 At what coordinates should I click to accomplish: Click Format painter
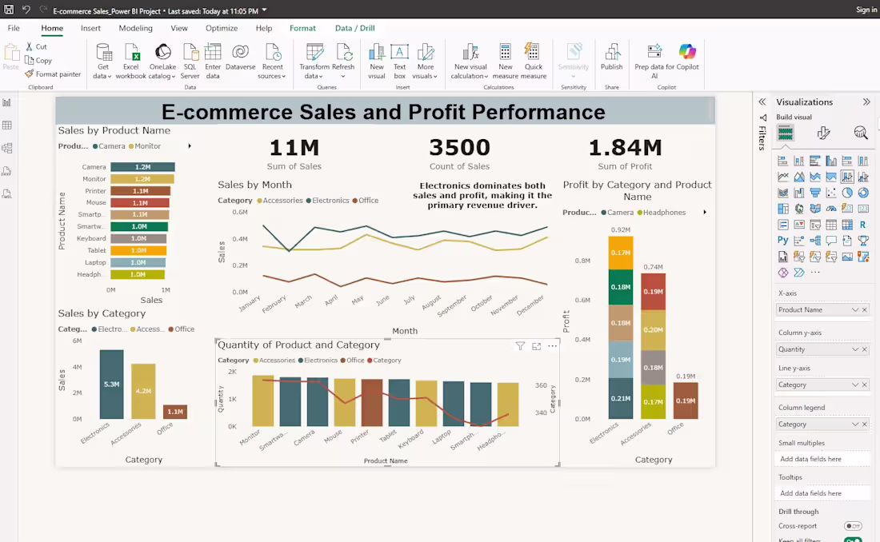tap(54, 74)
